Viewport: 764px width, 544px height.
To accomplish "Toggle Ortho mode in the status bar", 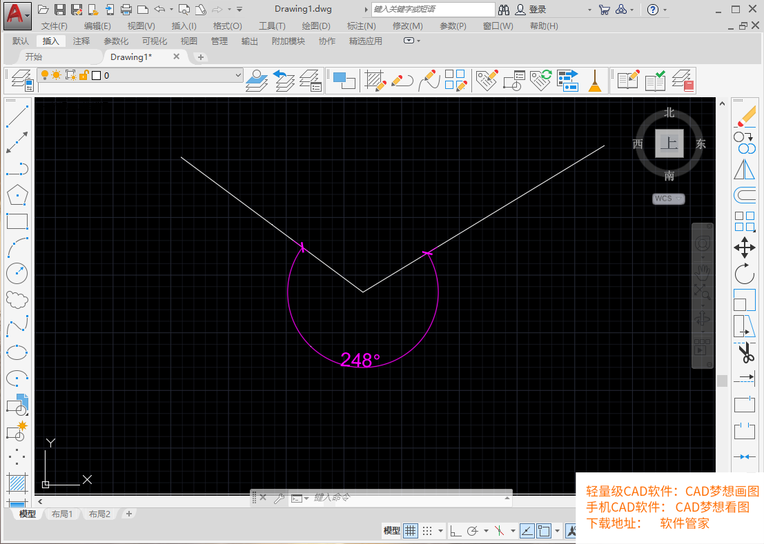I will (456, 531).
